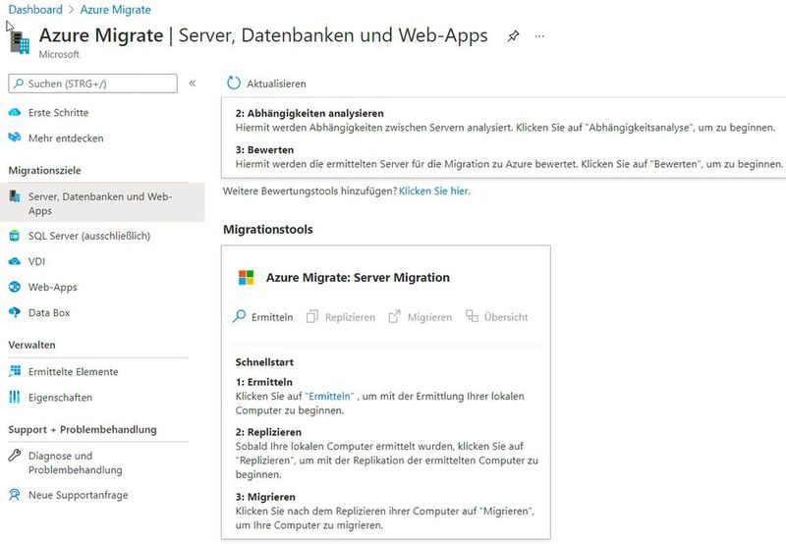Open the Azure Migrate breadcrumb link
786x544 pixels.
coord(115,10)
